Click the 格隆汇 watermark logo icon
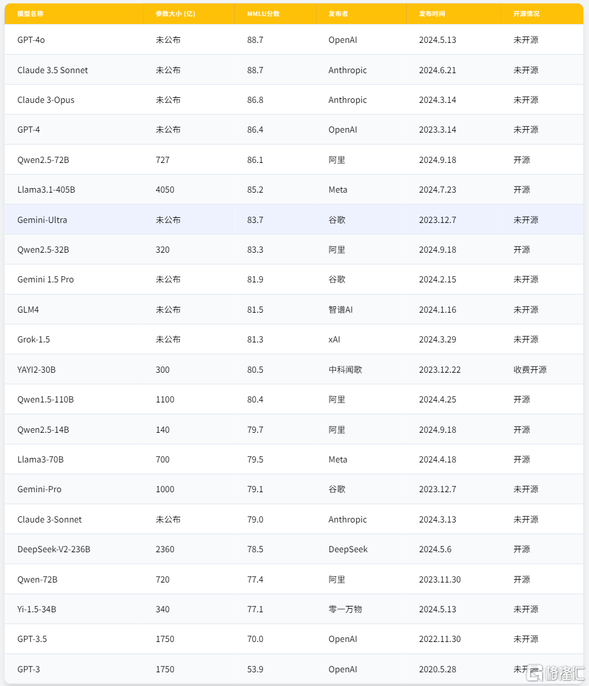This screenshot has height=686, width=589. (536, 672)
